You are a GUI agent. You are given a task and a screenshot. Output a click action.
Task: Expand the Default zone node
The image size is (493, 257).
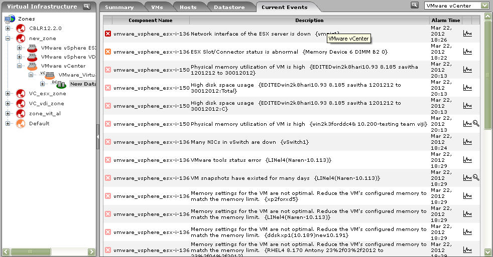click(8, 123)
